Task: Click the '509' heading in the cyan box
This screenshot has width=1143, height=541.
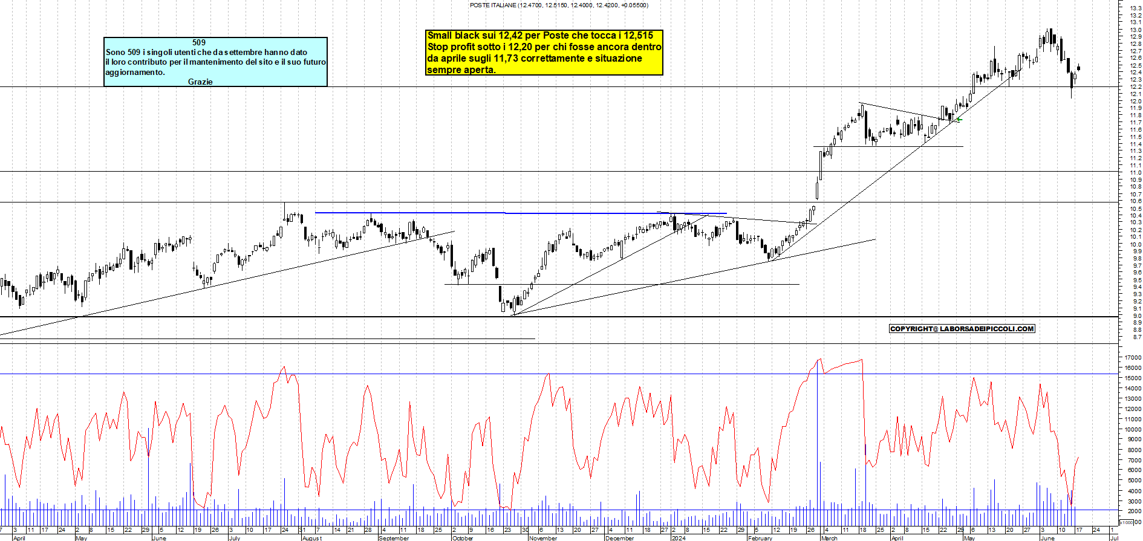Action: [x=199, y=42]
